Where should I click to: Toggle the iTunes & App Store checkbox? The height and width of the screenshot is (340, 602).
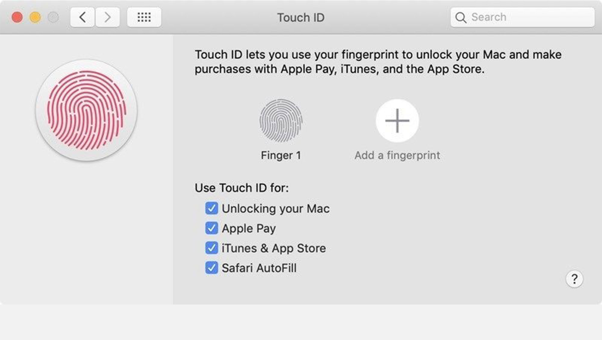[212, 248]
